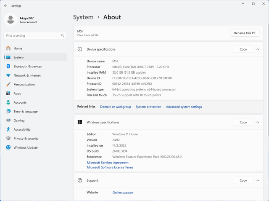
Task: Collapse the Windows specifications section
Action: point(258,122)
